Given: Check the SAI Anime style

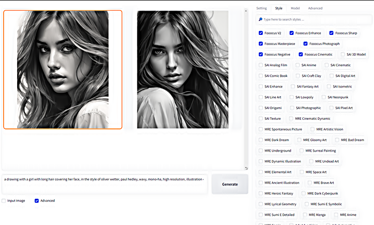Looking at the screenshot, I should point(298,65).
